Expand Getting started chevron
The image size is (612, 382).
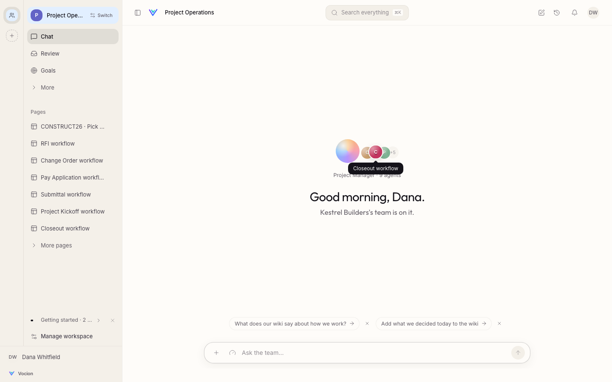99,320
